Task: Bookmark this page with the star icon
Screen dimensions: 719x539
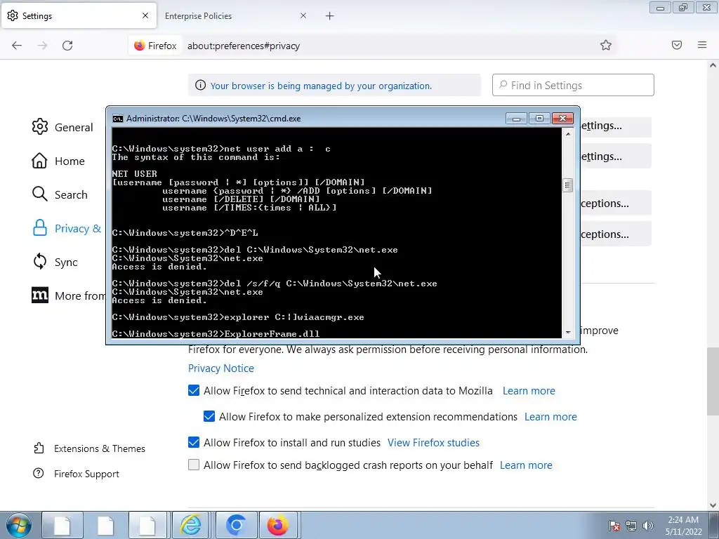Action: point(606,45)
